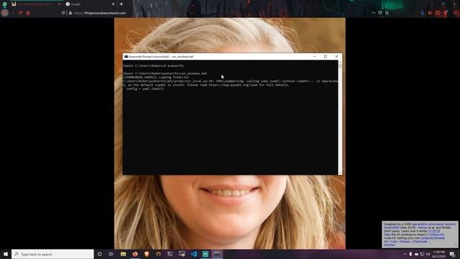Open the 'original' training code link
Image resolution: width=460 pixels, height=259 pixels.
427,238
